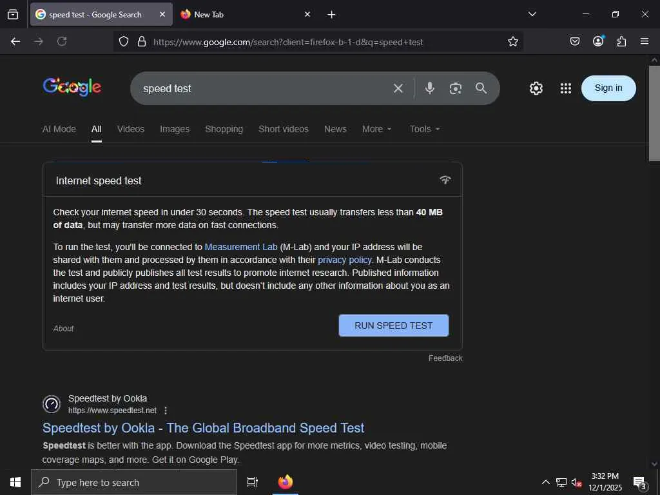
Task: Open Task View on taskbar
Action: [x=253, y=482]
